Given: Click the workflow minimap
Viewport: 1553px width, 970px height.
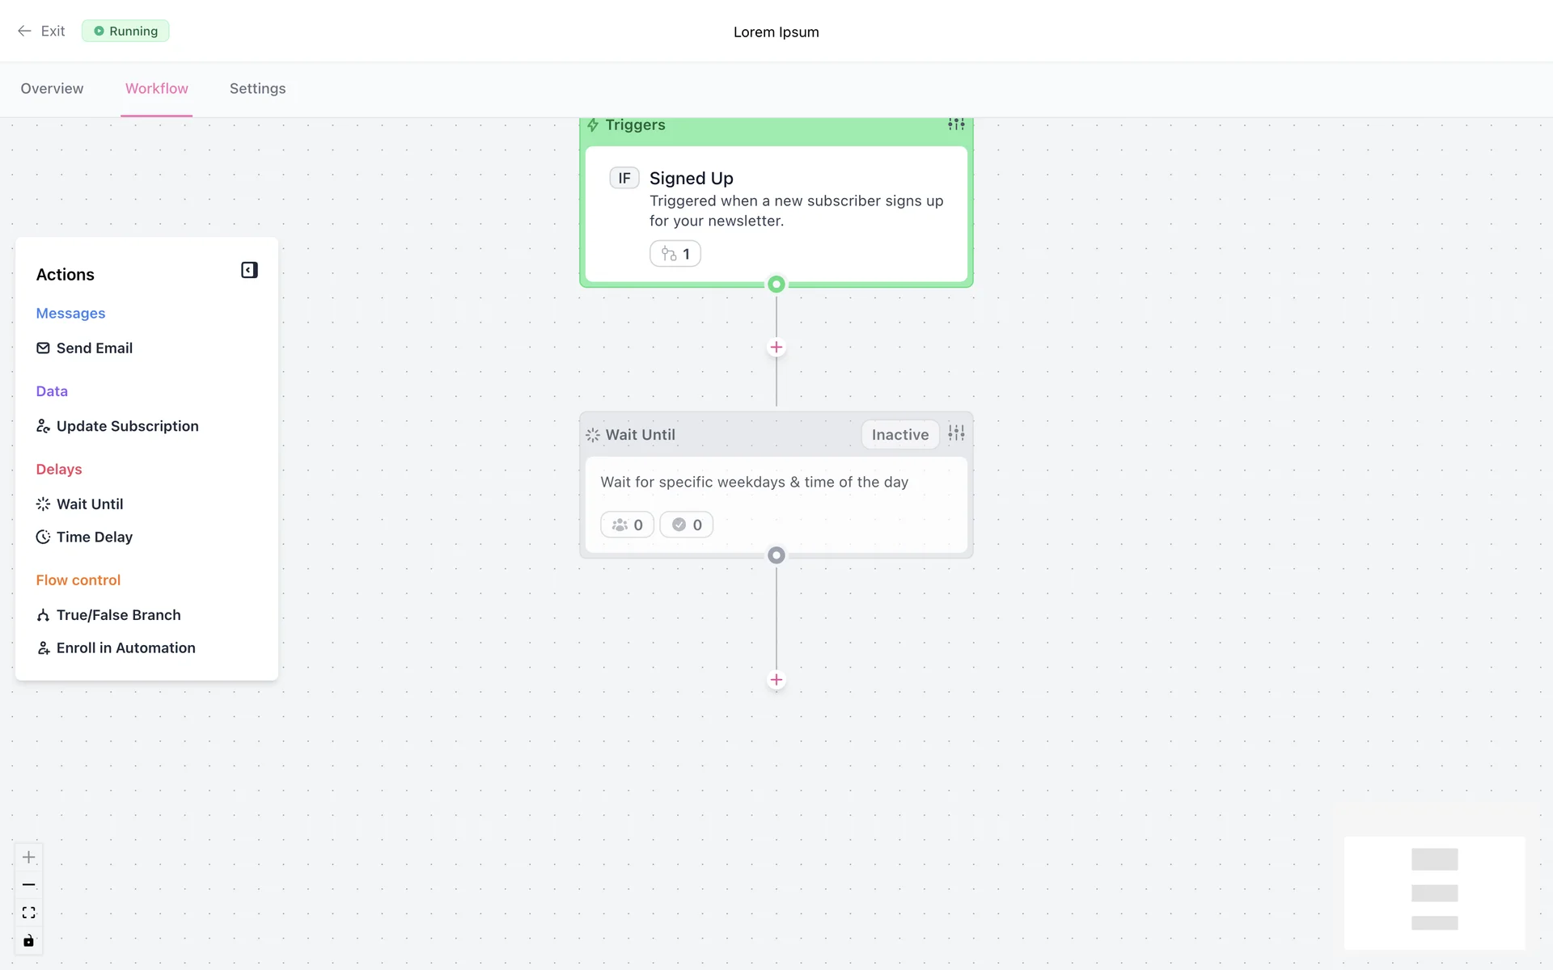Looking at the screenshot, I should point(1434,892).
